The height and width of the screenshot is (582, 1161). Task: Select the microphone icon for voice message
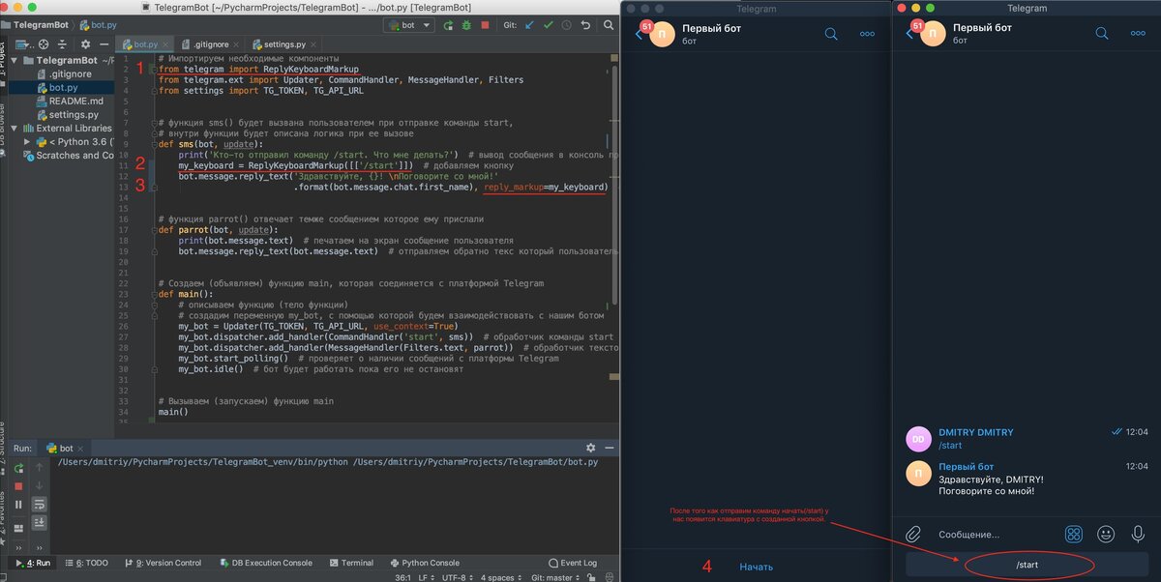tap(1136, 533)
